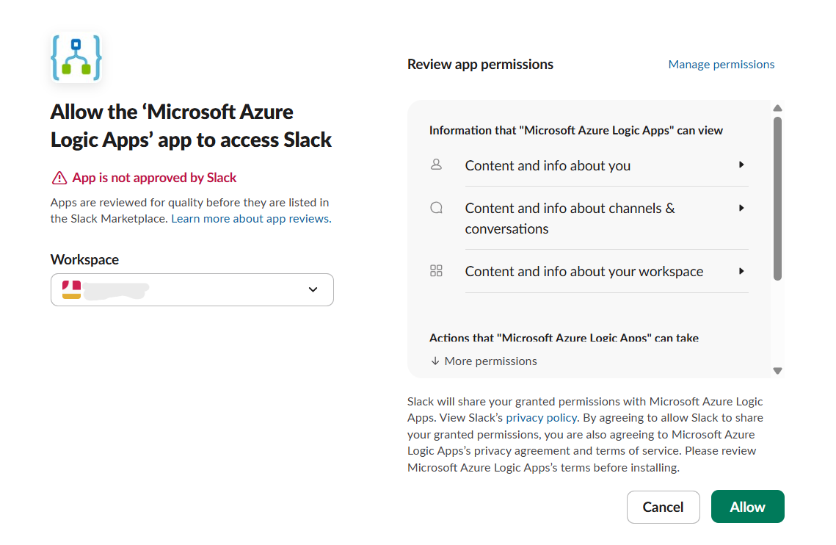836x545 pixels.
Task: Click the scroll-up arrow on the permissions list
Action: point(777,107)
